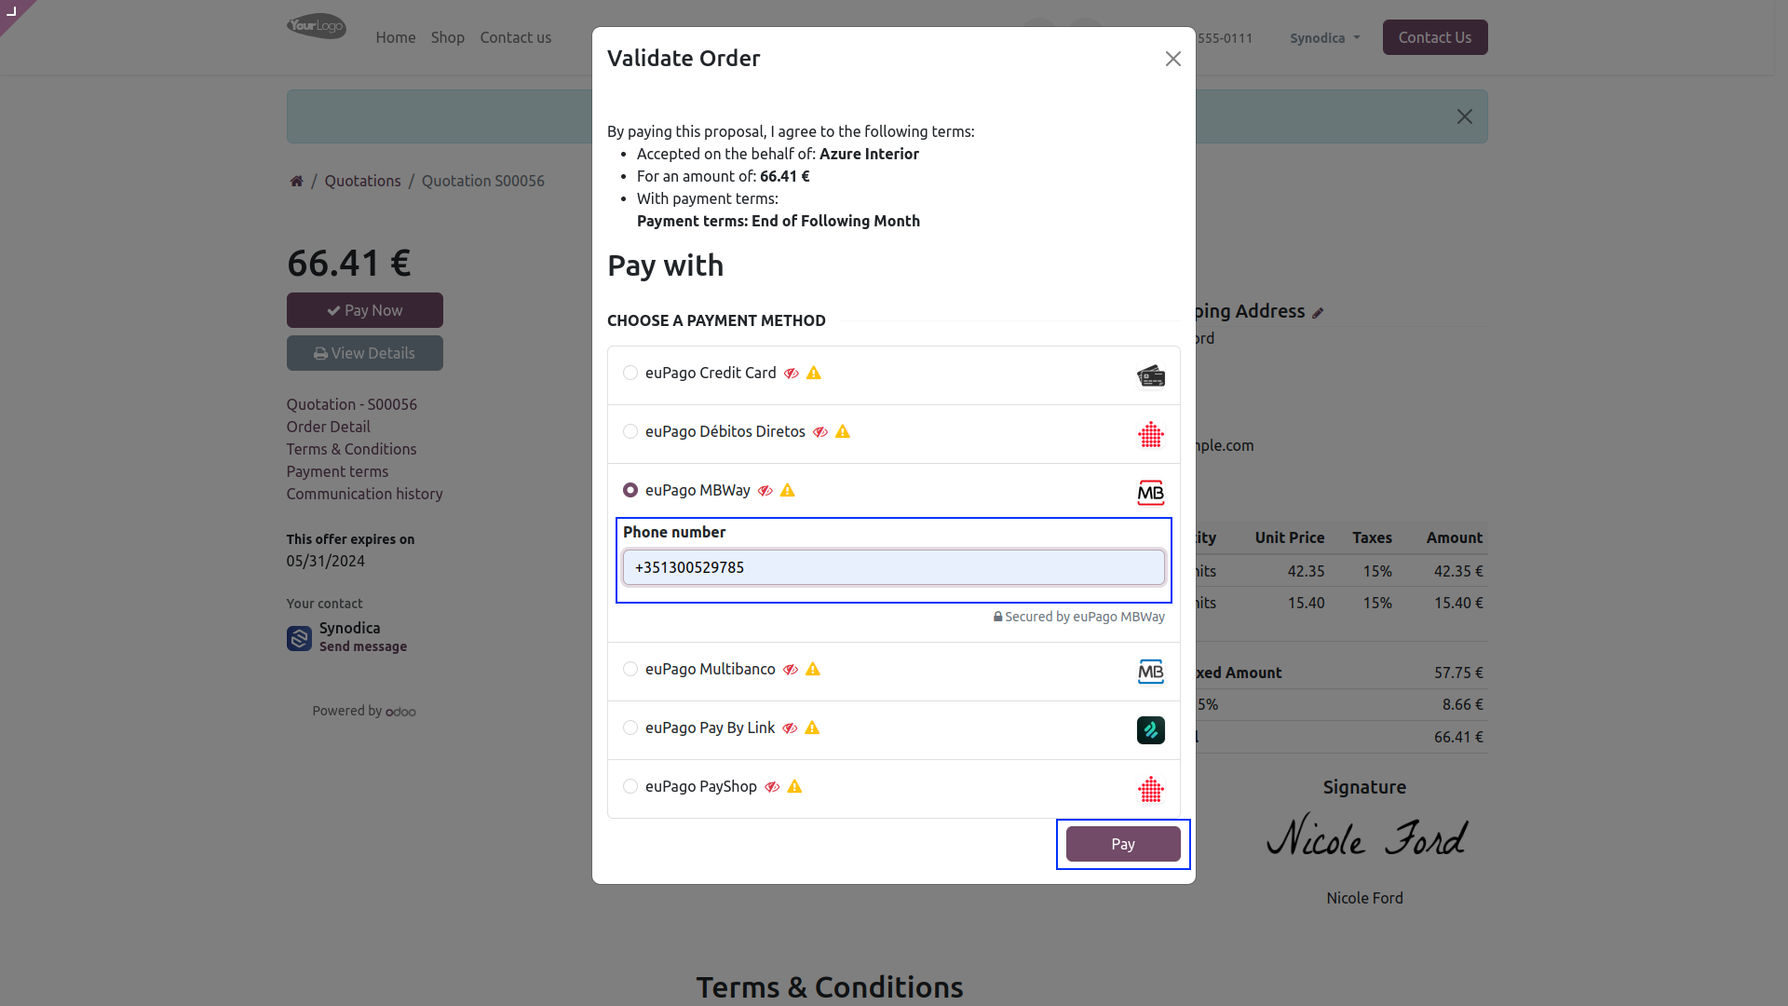Choose the euPago Multibanco radio option

(630, 669)
